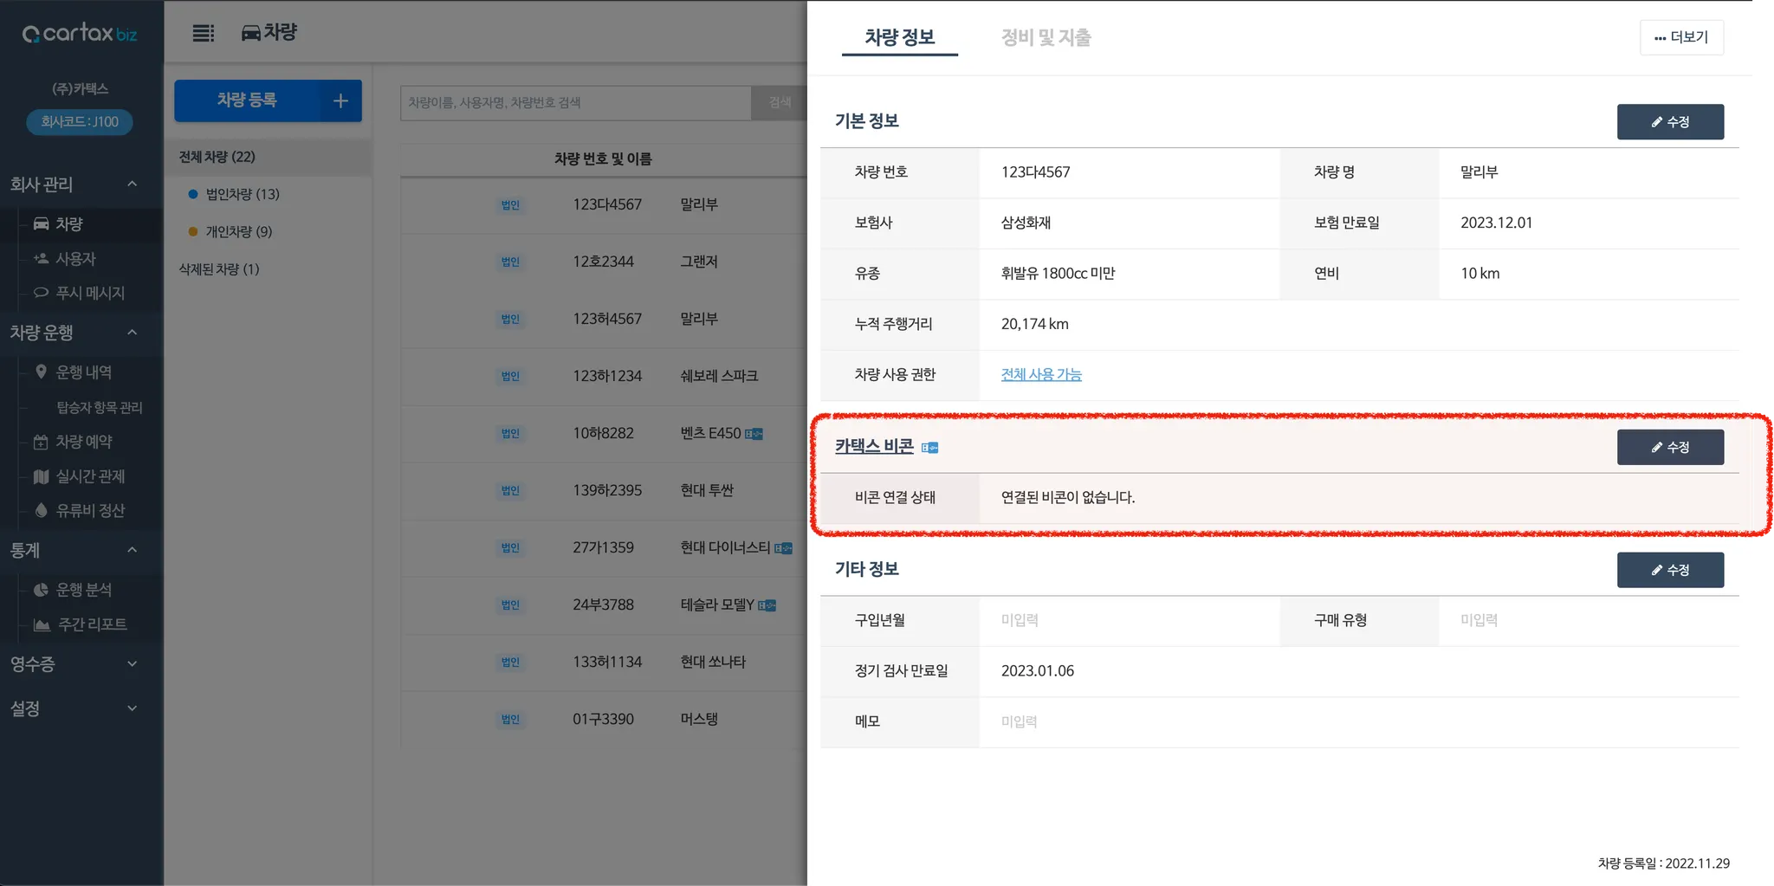Switch to the 정비 및 지출 tab
The image size is (1774, 886).
1046,37
